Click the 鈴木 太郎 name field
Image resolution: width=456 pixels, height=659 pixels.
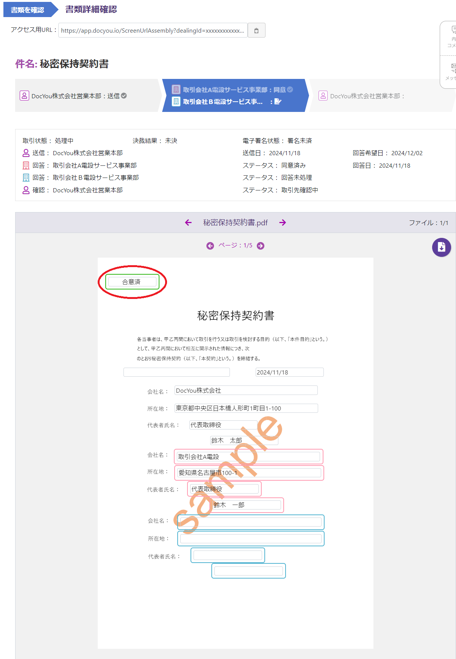coord(244,440)
